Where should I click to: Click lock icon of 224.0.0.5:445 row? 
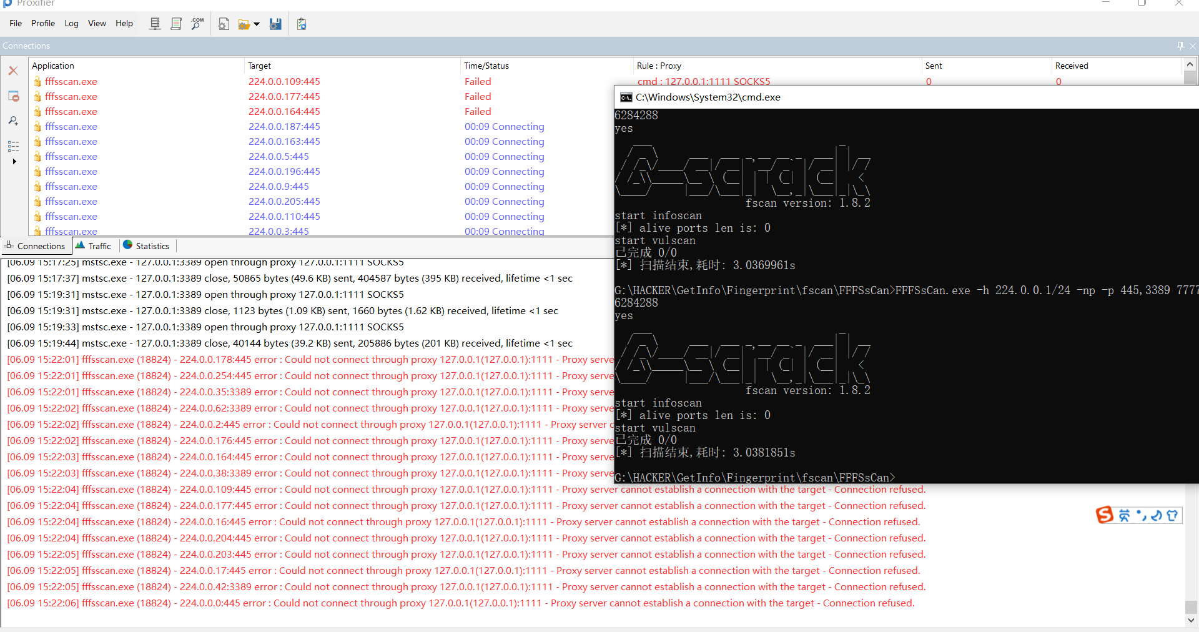pos(37,156)
